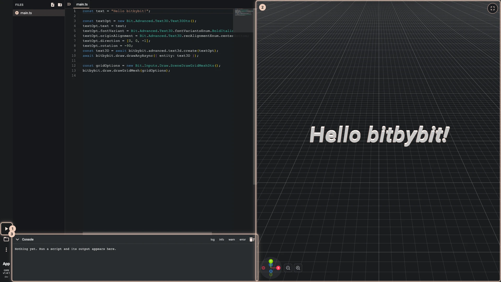Screen dimensions: 501x282
Task: Snap view to negative Y axis
Action: (x=271, y=275)
